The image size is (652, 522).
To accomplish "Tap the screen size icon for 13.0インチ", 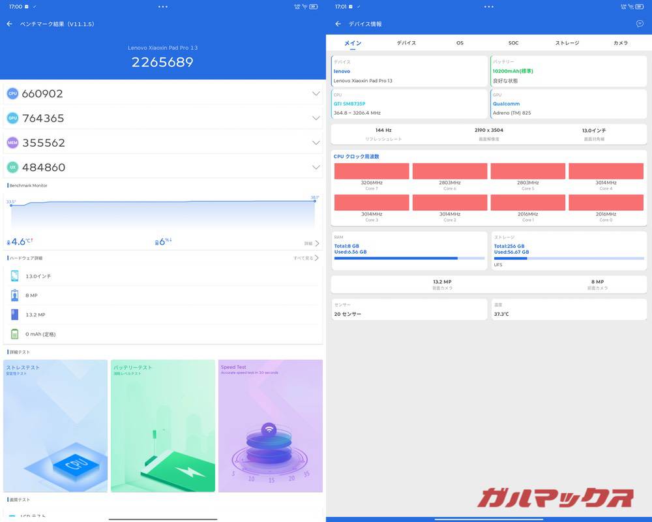I will coord(14,275).
